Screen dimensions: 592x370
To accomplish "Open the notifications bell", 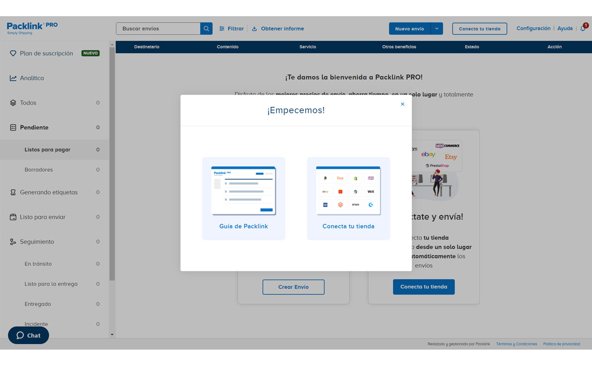I will click(x=583, y=29).
